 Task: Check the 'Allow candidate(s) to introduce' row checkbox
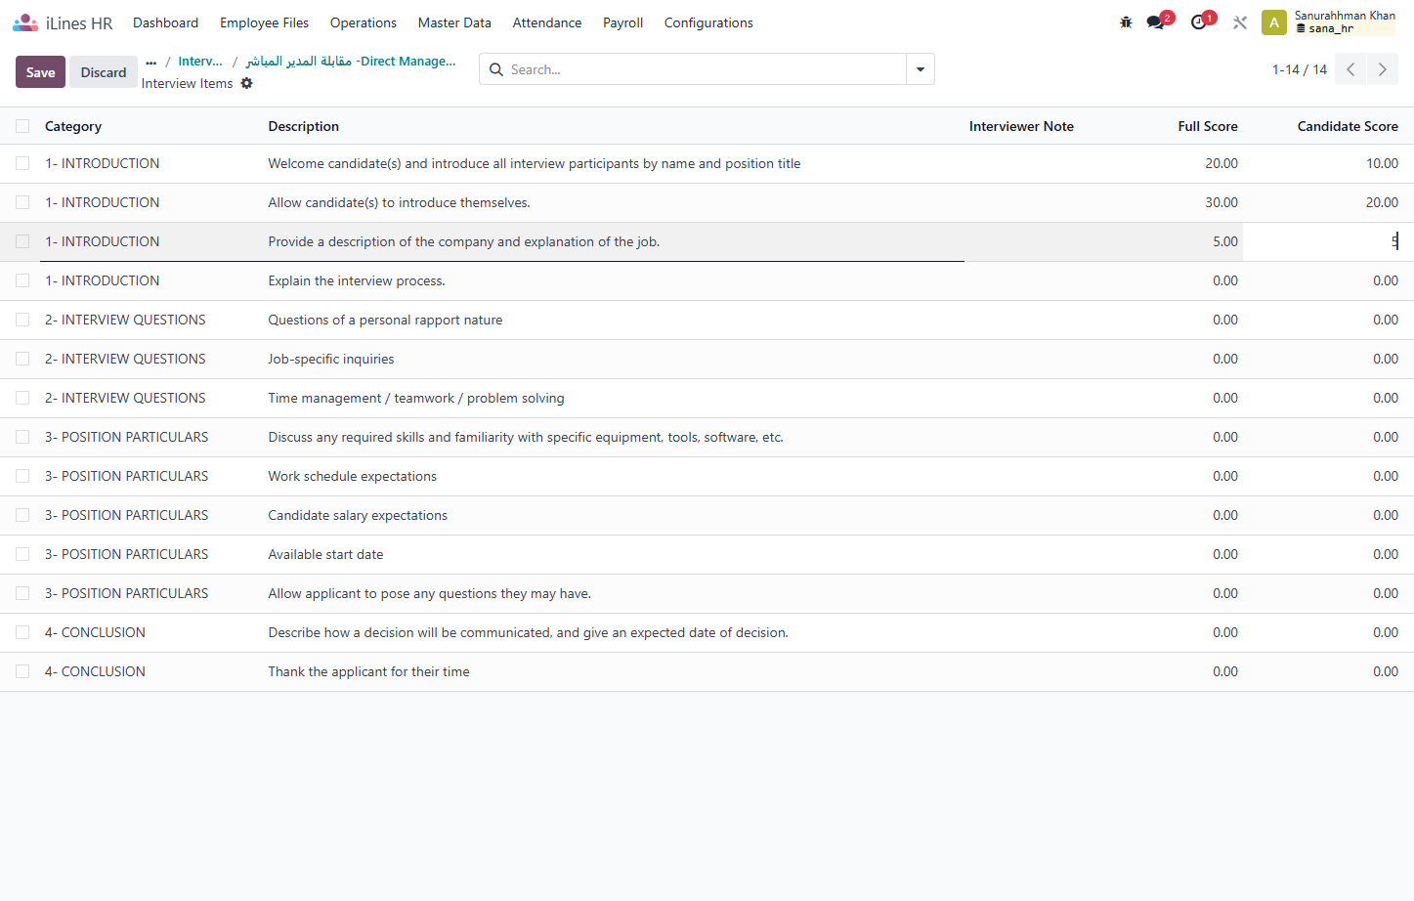click(x=22, y=202)
